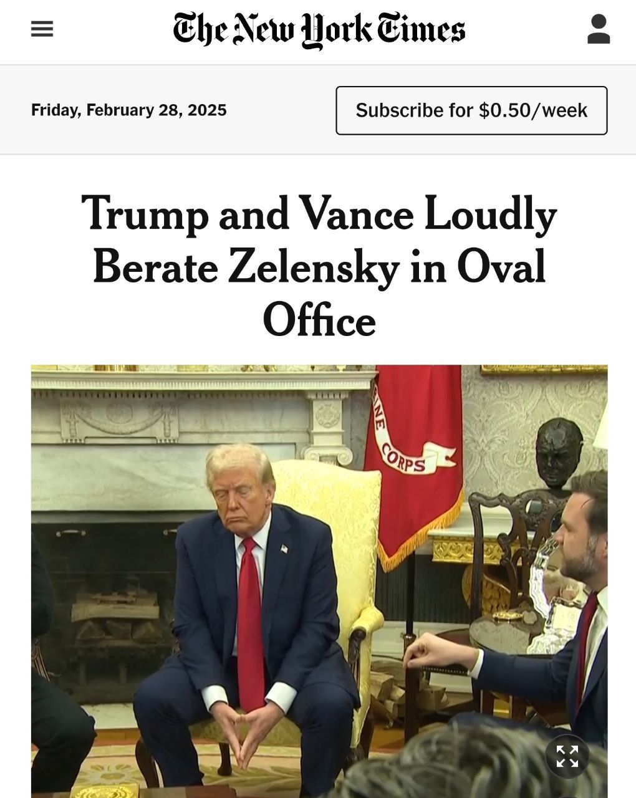The width and height of the screenshot is (636, 798).
Task: Expand the article photo to fullscreen
Action: coord(567,756)
